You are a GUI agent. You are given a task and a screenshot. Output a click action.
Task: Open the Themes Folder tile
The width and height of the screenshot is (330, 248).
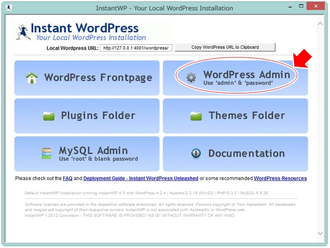pyautogui.click(x=235, y=116)
